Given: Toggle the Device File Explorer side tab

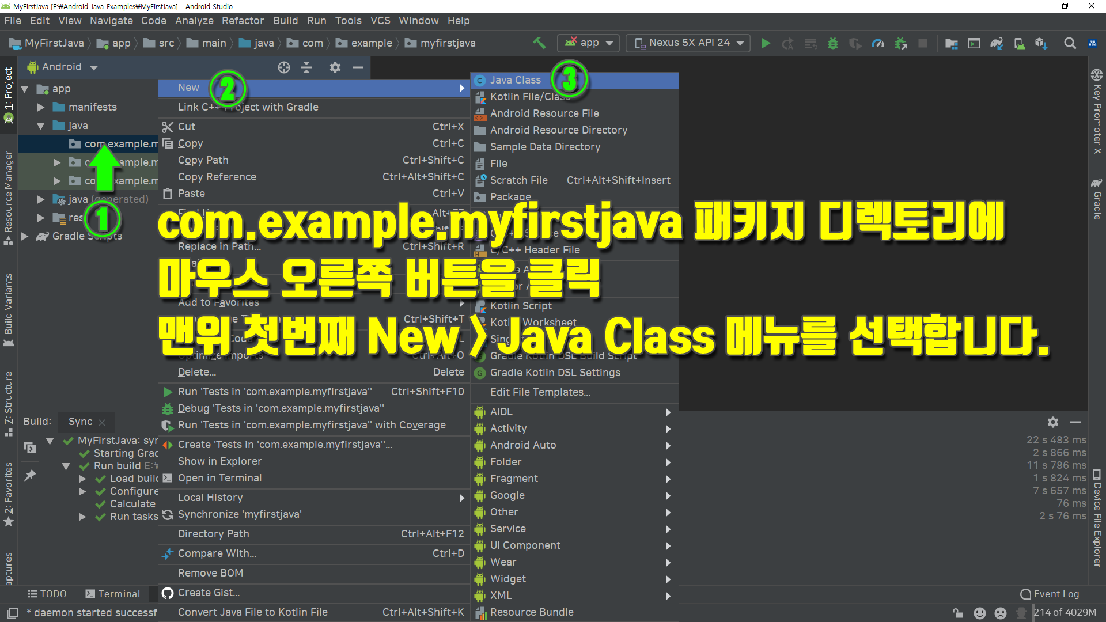Looking at the screenshot, I should tap(1097, 518).
